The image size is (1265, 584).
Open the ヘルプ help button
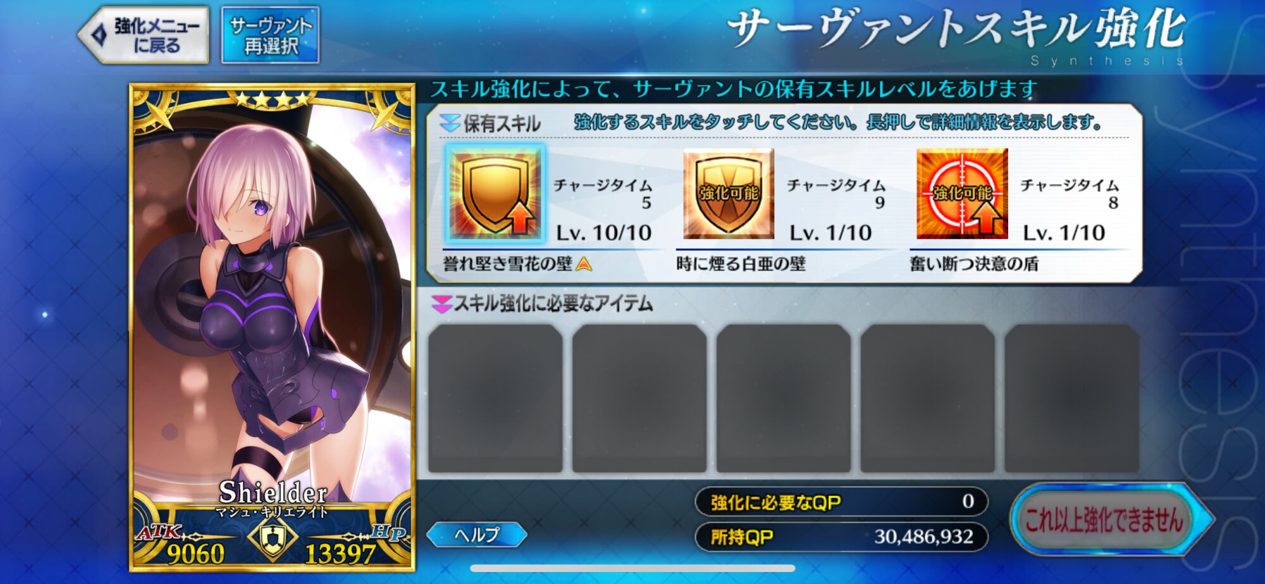click(x=476, y=535)
